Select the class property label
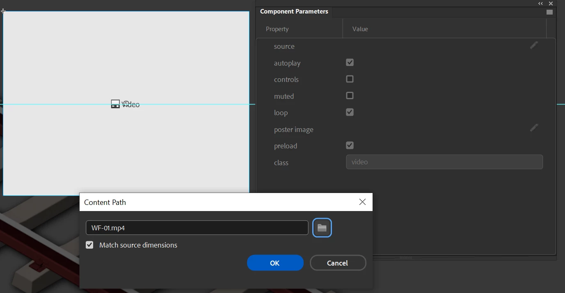The image size is (565, 293). tap(281, 163)
